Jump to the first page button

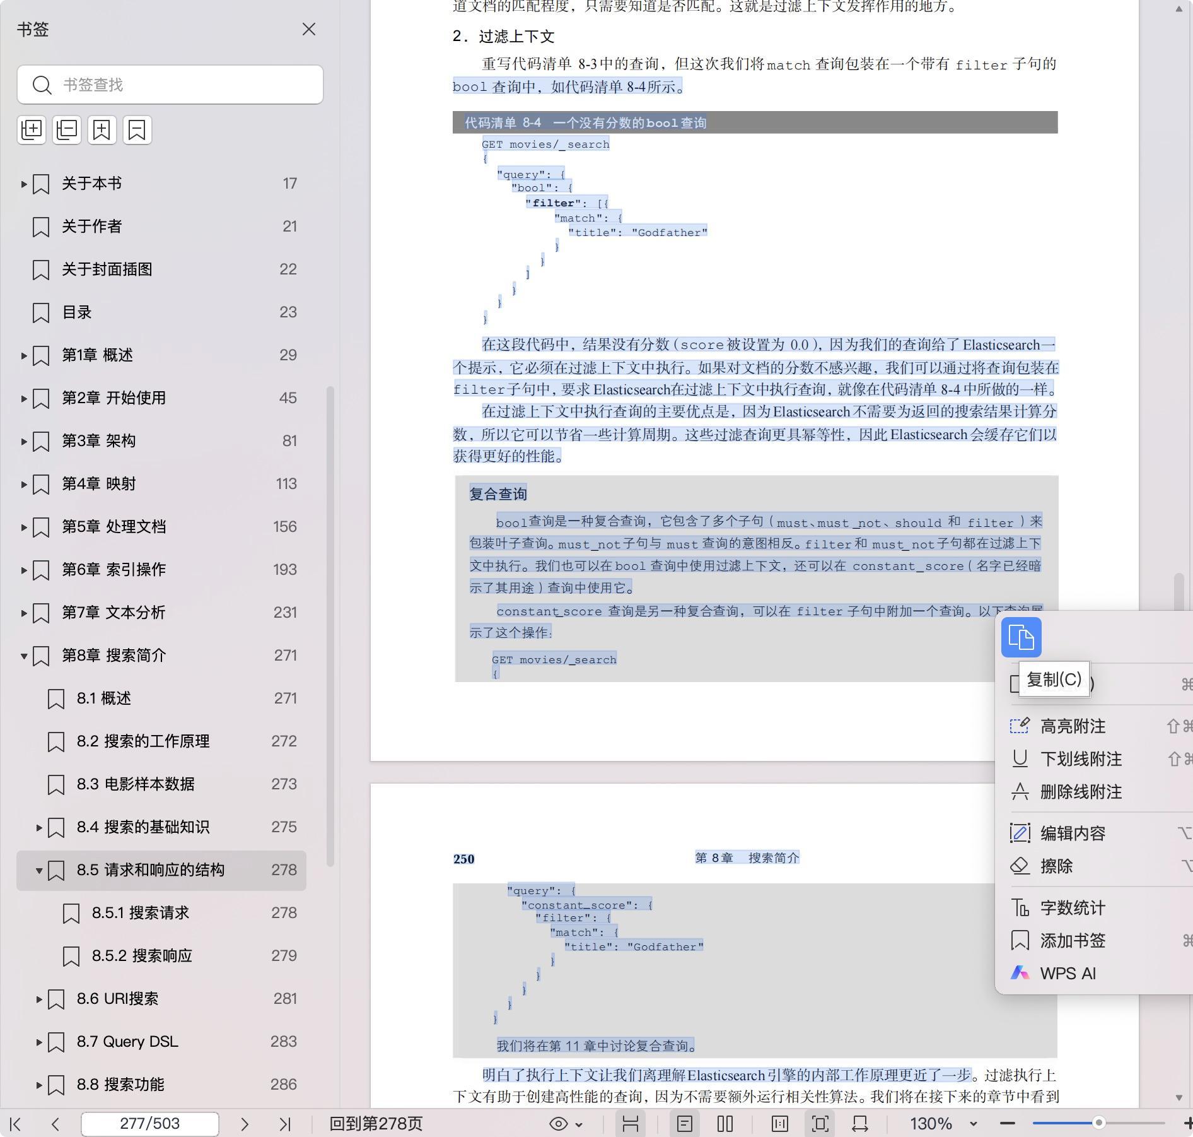tap(16, 1124)
